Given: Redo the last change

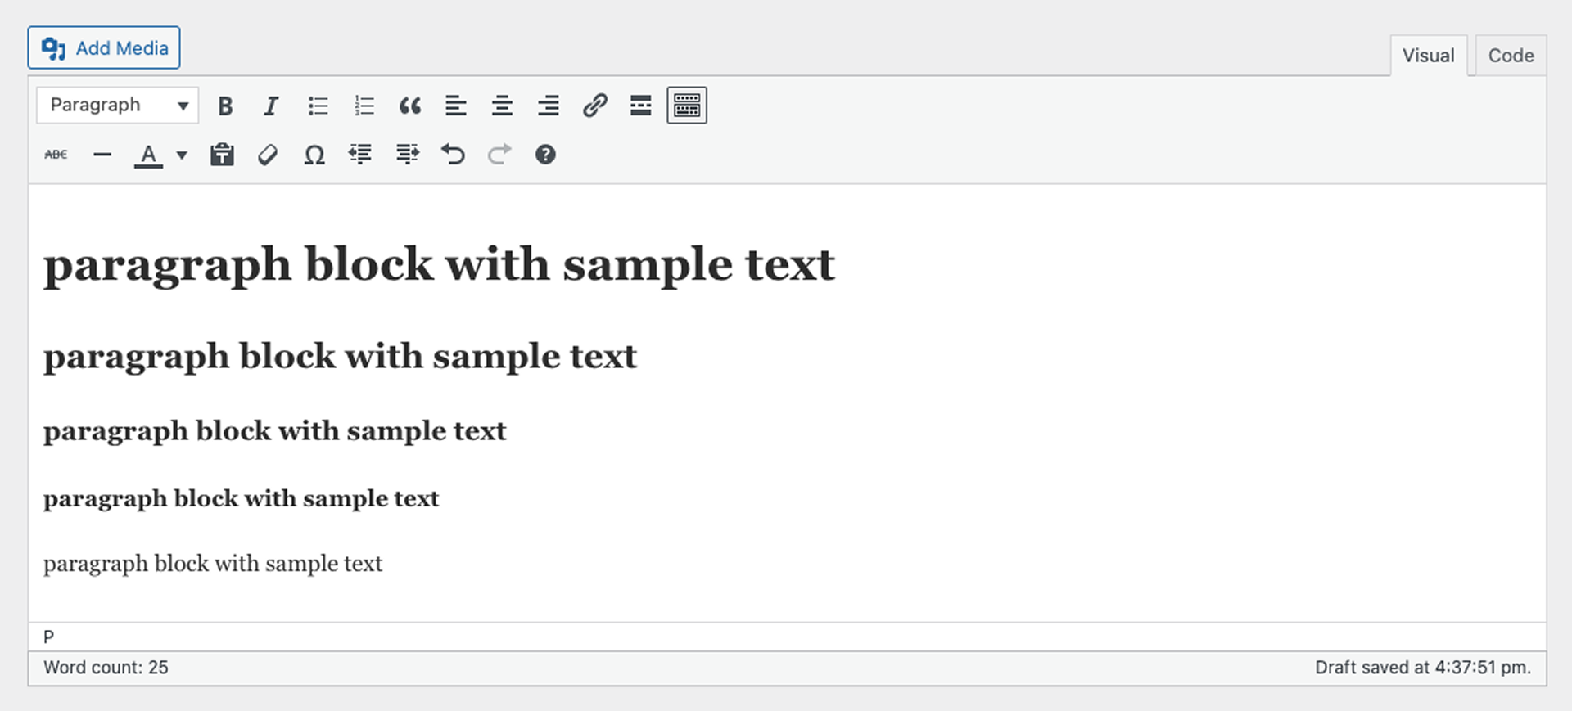Looking at the screenshot, I should point(499,155).
